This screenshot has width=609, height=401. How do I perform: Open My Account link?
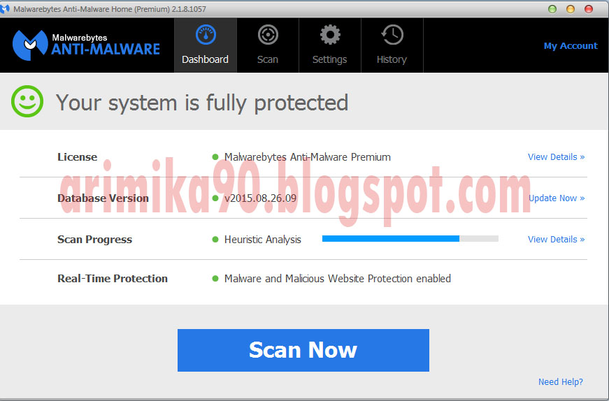point(571,46)
